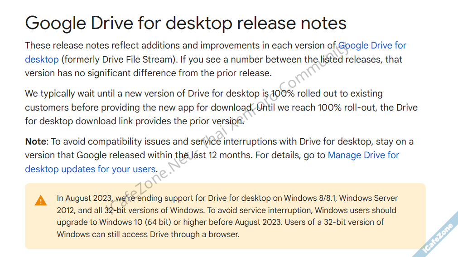Click the "Google Drive for desktop release notes" heading
The height and width of the screenshot is (257, 458).
(x=186, y=23)
